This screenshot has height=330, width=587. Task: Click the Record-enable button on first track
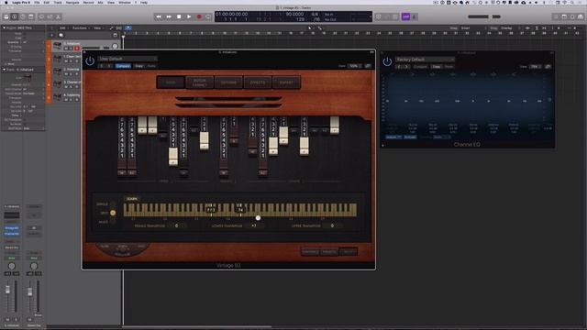[x=77, y=49]
